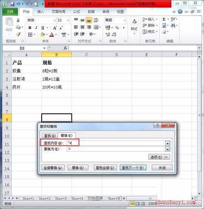The height and width of the screenshot is (209, 204).
Task: Open the AutoSum sigma function
Action: (164, 19)
